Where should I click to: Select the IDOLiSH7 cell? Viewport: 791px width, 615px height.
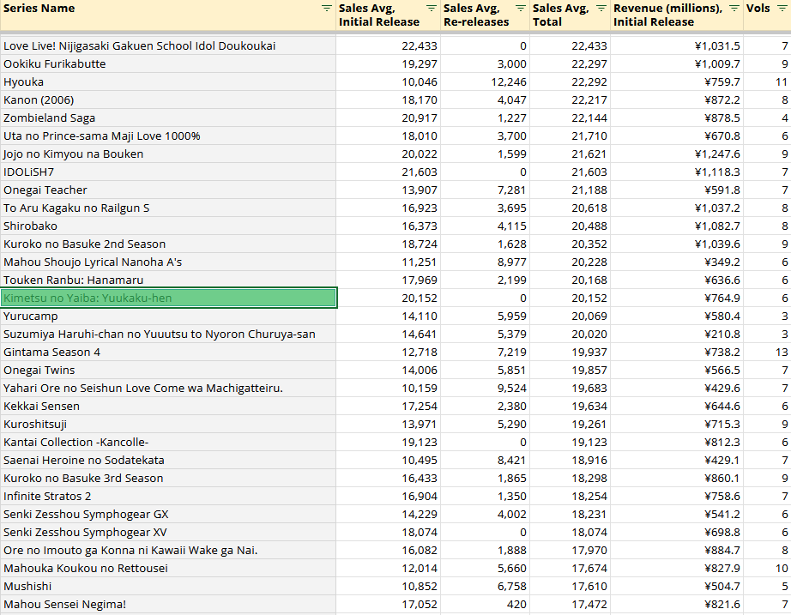click(x=168, y=172)
